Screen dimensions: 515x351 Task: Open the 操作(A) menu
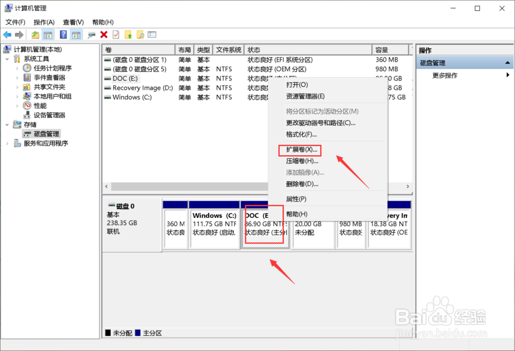(x=44, y=22)
